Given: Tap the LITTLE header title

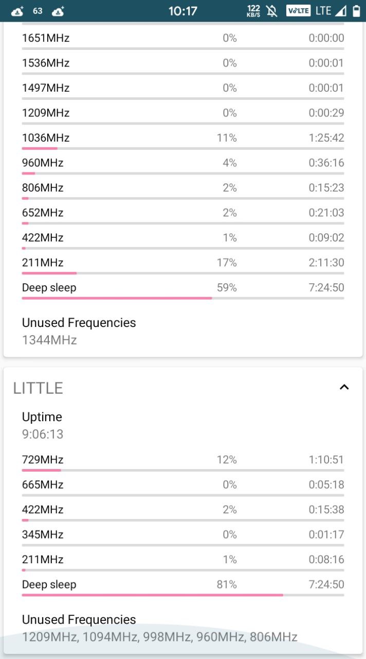Looking at the screenshot, I should click(x=38, y=388).
